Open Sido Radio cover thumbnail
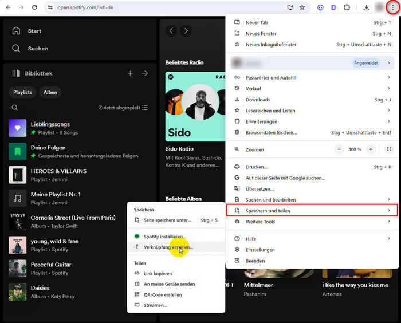Viewport: 401px width, 323px height. (195, 107)
